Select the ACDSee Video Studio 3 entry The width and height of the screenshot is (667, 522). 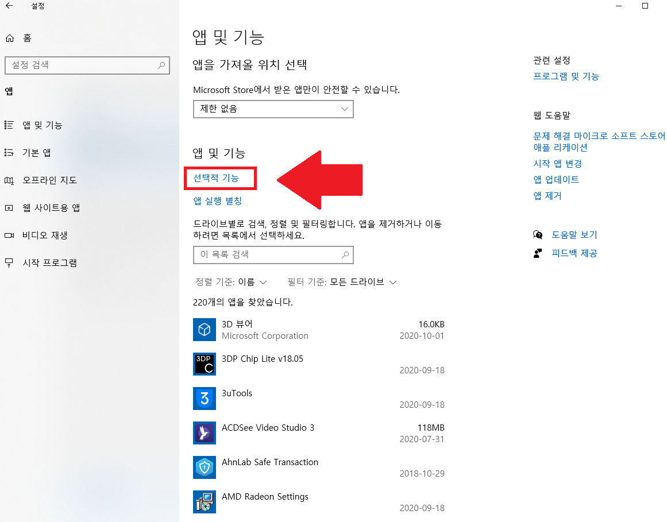268,428
